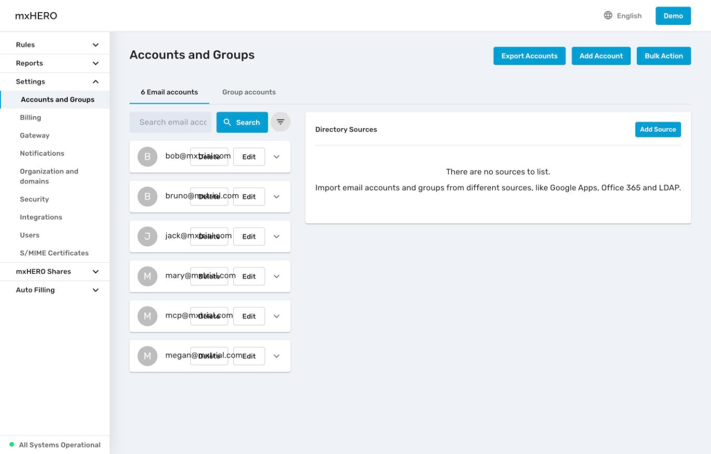This screenshot has height=454, width=711.
Task: Expand the bruno@mxtrial.com account row chevron
Action: [276, 196]
